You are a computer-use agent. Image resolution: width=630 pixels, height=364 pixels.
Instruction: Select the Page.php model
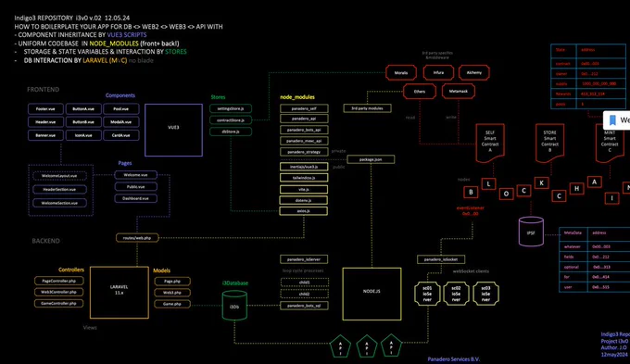tap(172, 282)
